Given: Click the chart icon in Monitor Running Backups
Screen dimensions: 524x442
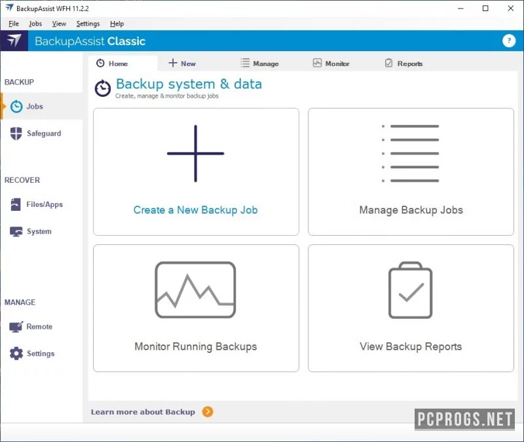Looking at the screenshot, I should pos(195,289).
